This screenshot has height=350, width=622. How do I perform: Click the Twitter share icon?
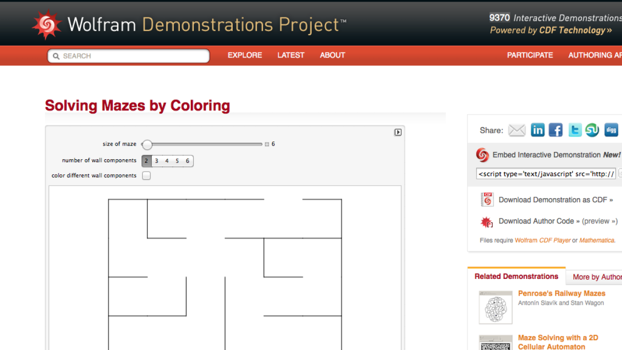(574, 130)
